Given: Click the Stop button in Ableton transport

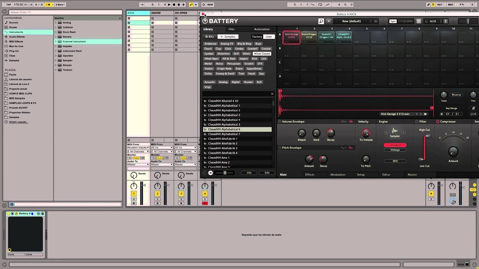Looking at the screenshot, I should coord(174,4).
